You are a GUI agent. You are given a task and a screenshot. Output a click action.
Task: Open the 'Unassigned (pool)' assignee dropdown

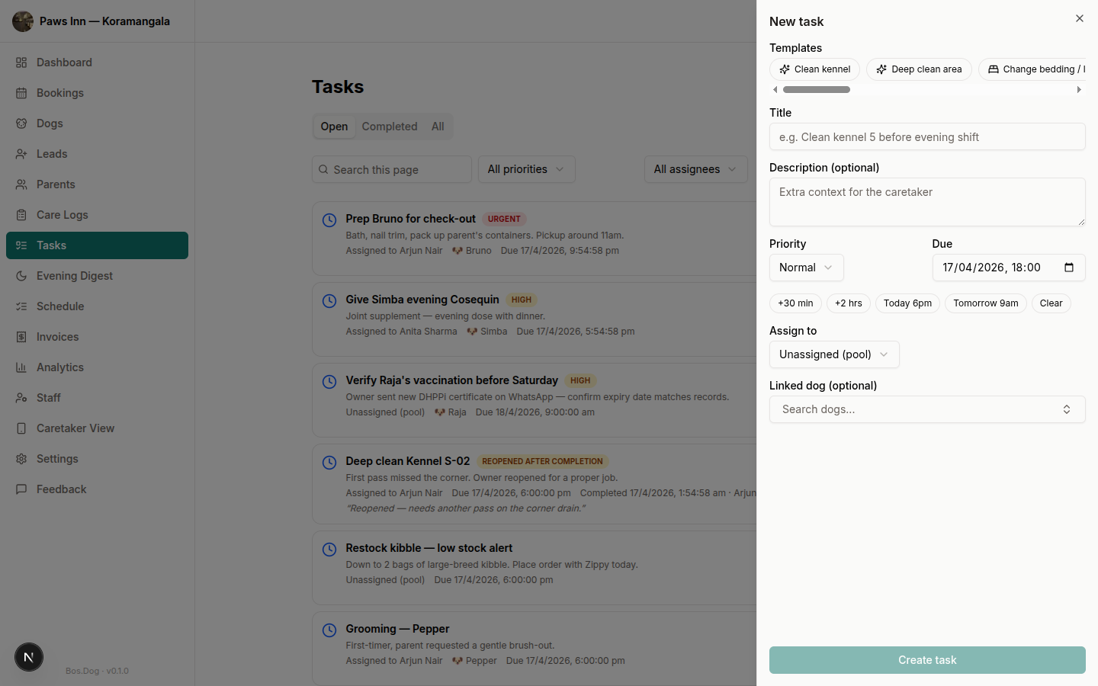pos(833,354)
